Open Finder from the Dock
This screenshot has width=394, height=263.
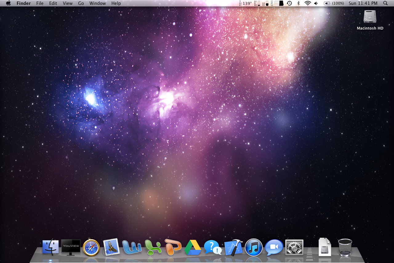tap(50, 247)
